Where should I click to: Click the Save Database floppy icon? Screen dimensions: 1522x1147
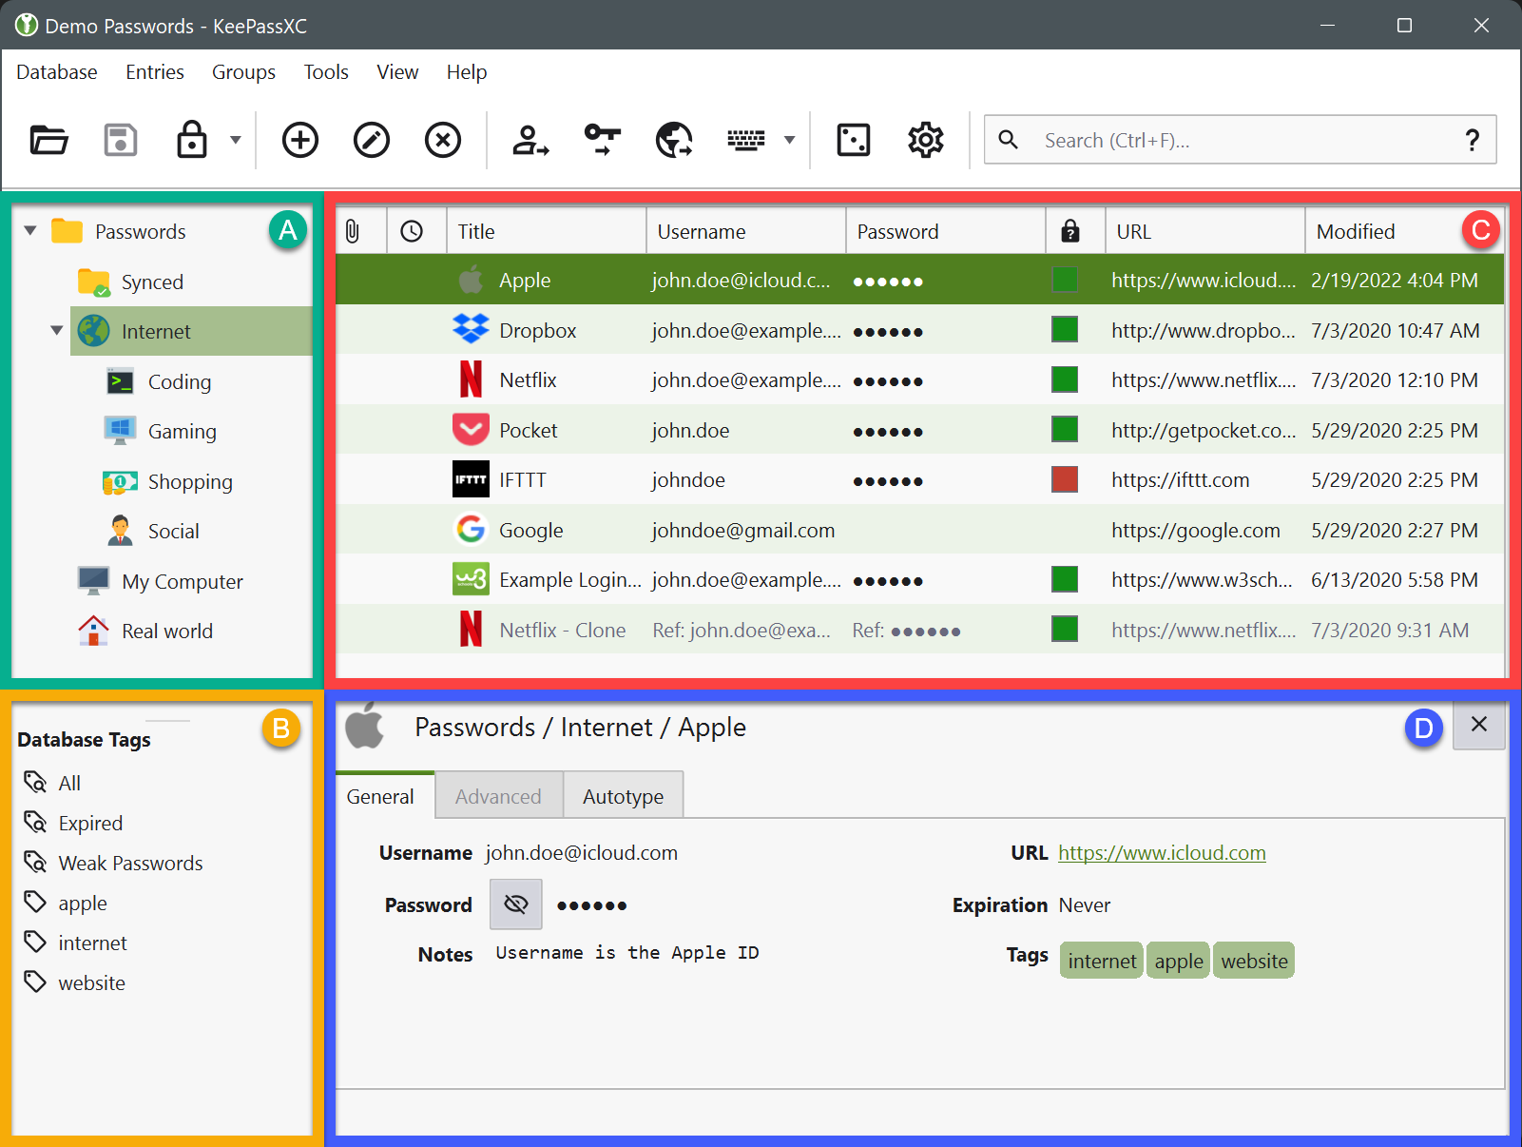pos(121,140)
